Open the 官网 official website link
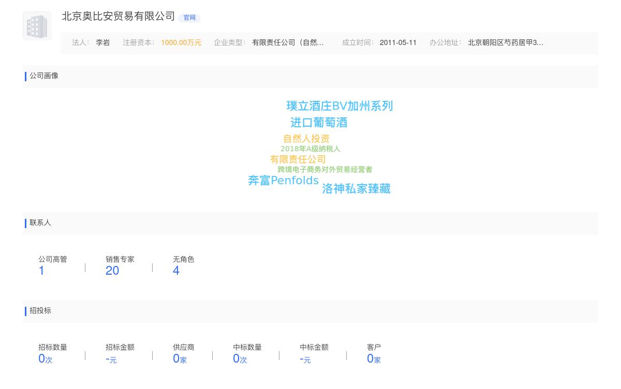 click(189, 18)
